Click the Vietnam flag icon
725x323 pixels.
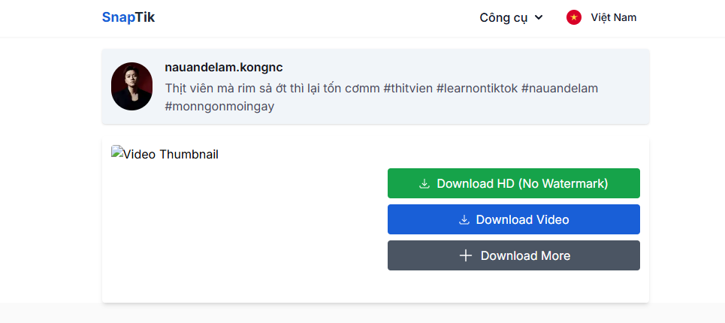(574, 17)
